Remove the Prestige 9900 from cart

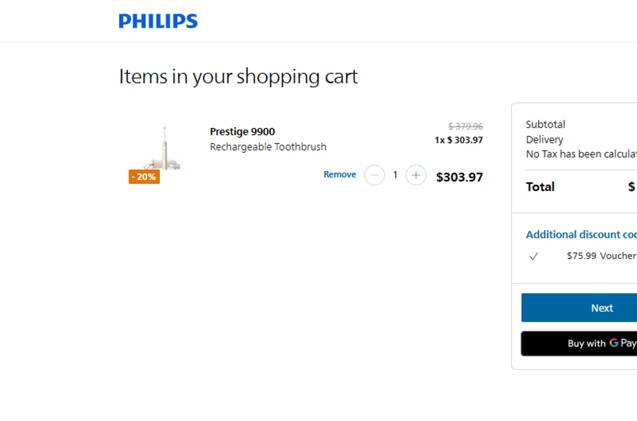coord(340,175)
